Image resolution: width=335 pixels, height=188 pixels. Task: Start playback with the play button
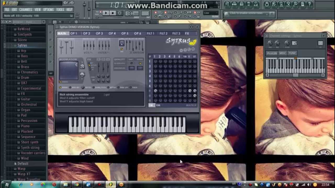point(106,13)
